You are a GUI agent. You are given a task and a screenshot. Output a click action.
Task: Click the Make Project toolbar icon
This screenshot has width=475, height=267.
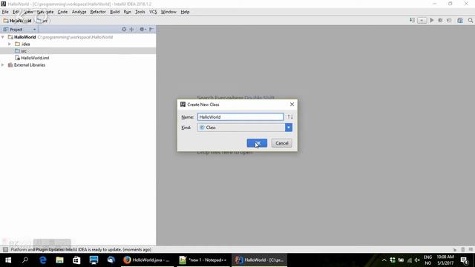point(412,20)
